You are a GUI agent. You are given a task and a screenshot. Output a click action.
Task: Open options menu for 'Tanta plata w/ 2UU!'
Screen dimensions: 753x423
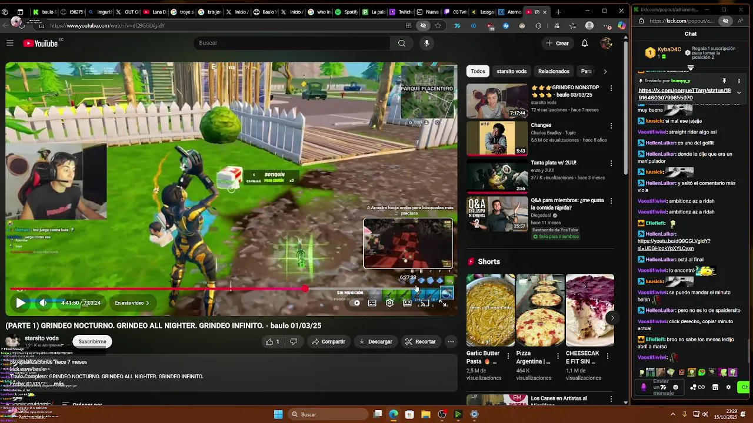click(611, 163)
